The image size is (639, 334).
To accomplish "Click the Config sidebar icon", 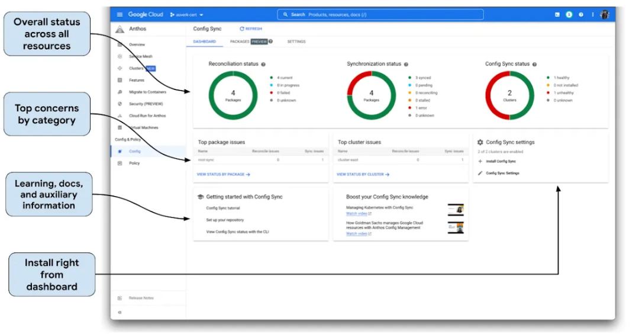I will [x=120, y=151].
